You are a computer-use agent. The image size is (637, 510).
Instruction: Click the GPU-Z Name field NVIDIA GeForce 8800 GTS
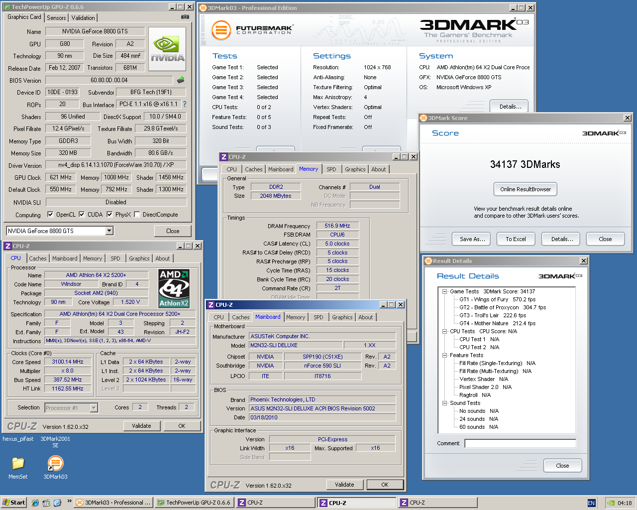point(95,31)
